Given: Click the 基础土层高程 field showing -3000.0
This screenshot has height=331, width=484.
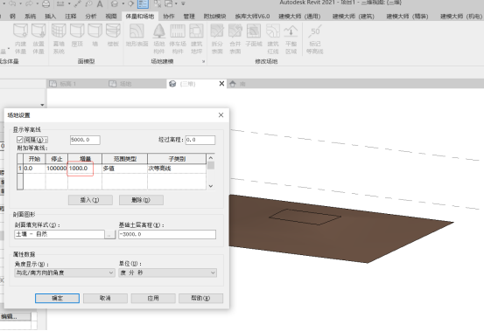Looking at the screenshot, I should click(167, 234).
